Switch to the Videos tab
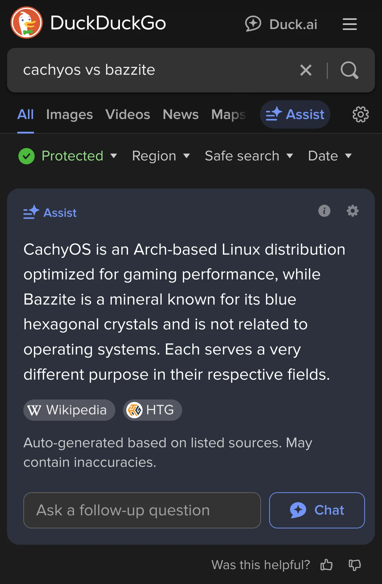The width and height of the screenshot is (382, 584). point(128,114)
